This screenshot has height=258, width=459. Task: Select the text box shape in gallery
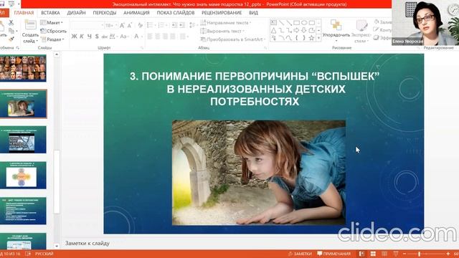click(x=273, y=22)
